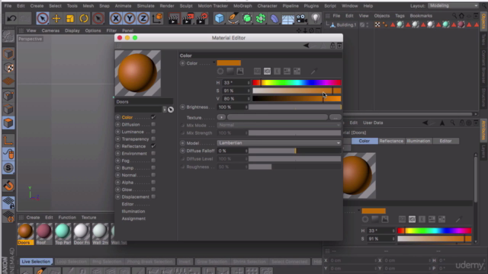
Task: Toggle the Color channel checkbox
Action: tap(153, 117)
